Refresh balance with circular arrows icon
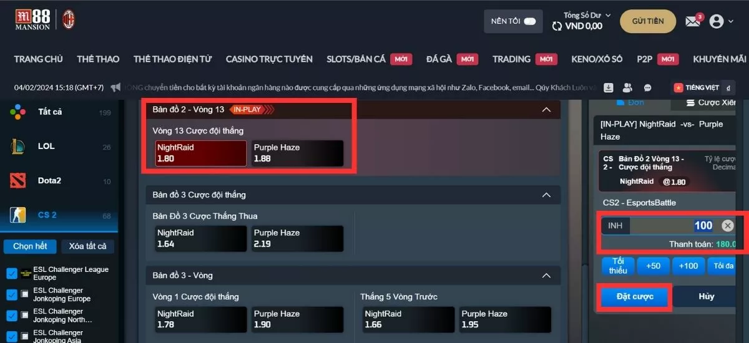The height and width of the screenshot is (343, 749). [x=557, y=26]
